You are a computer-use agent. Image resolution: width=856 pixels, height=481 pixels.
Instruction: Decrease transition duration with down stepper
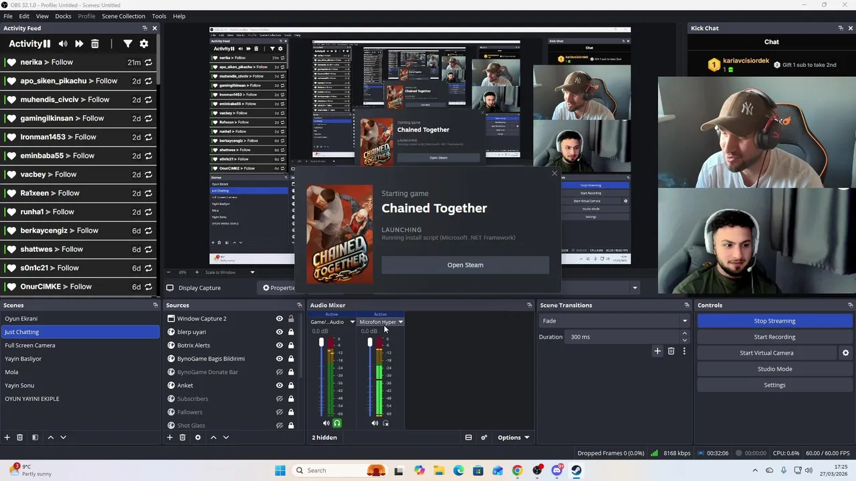684,340
